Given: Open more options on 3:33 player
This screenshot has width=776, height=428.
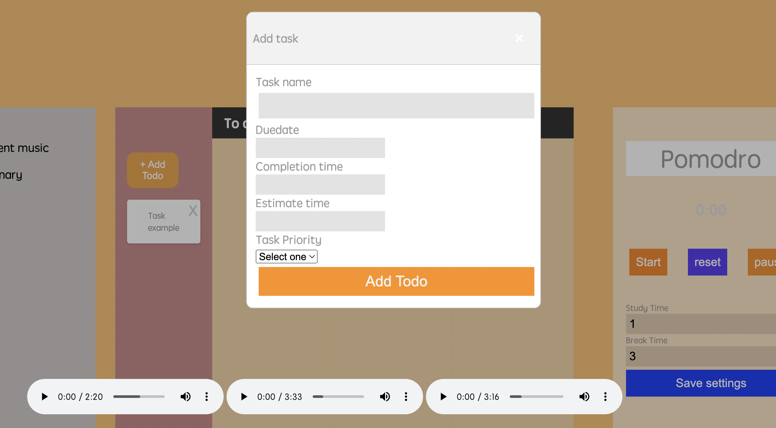Looking at the screenshot, I should (406, 397).
